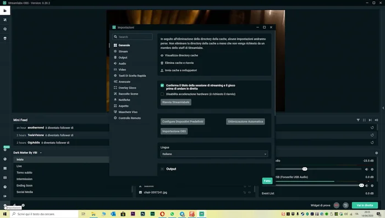385x218 pixels.
Task: Click the green Fatto button
Action: click(x=267, y=181)
